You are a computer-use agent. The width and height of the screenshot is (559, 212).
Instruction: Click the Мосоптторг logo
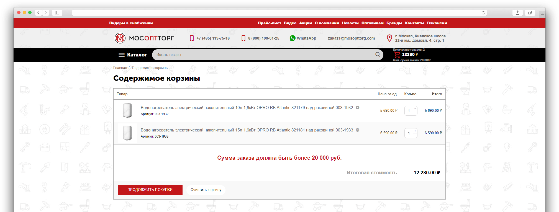click(x=144, y=38)
